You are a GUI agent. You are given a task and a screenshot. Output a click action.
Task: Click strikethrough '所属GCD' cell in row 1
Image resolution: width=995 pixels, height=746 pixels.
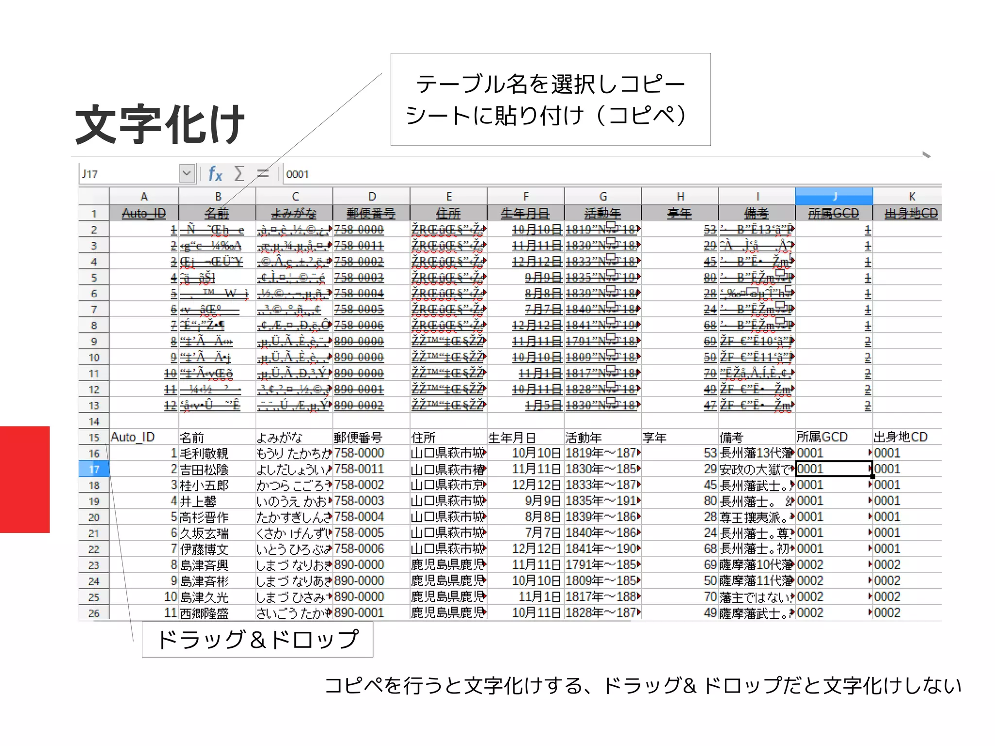click(834, 213)
